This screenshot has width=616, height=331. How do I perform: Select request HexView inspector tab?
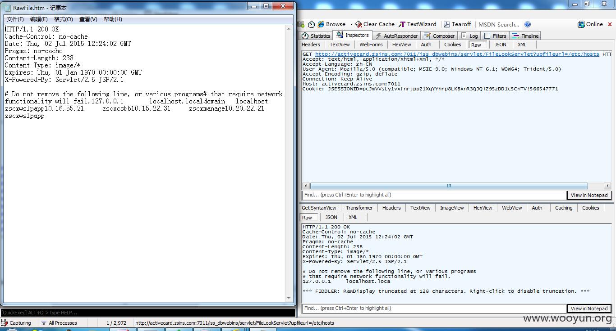pyautogui.click(x=401, y=45)
